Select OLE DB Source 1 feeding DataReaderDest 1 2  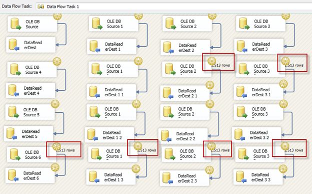coord(111,112)
